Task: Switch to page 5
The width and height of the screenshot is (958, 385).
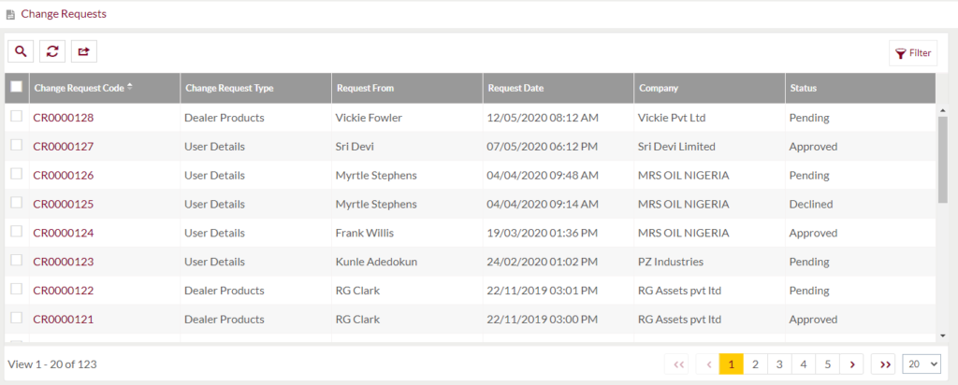Action: tap(827, 364)
